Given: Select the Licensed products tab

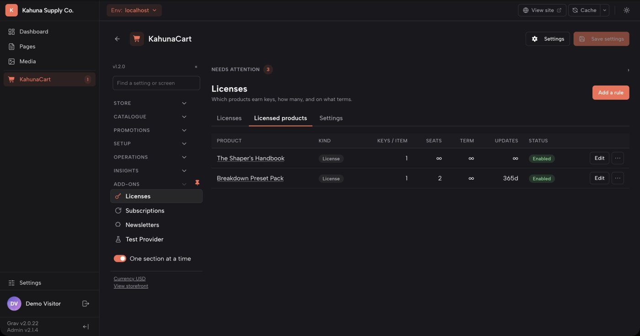Looking at the screenshot, I should [x=281, y=118].
